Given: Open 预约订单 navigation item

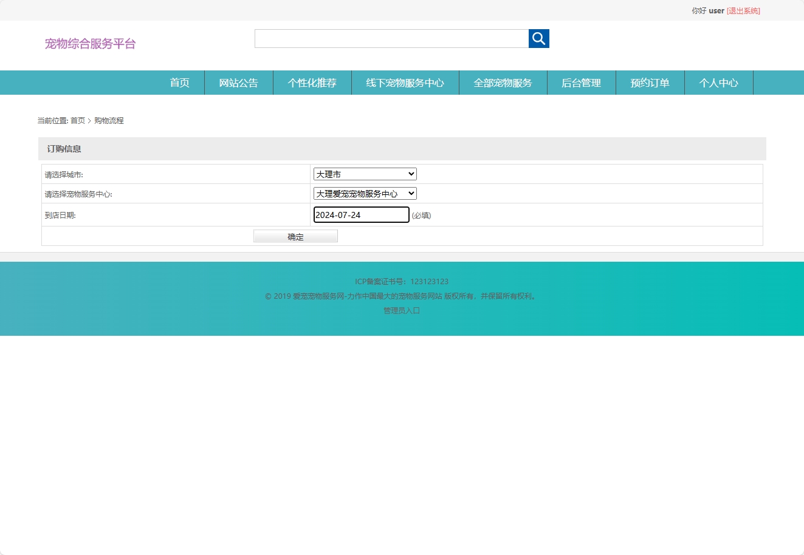Looking at the screenshot, I should tap(650, 83).
